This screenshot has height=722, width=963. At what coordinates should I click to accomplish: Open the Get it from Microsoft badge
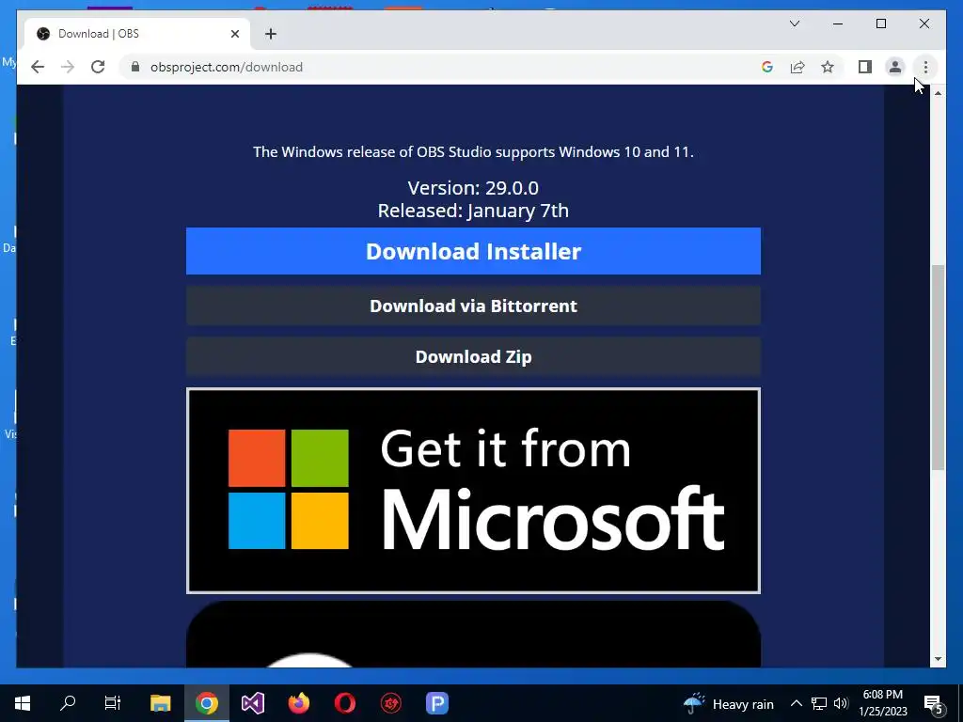click(473, 491)
